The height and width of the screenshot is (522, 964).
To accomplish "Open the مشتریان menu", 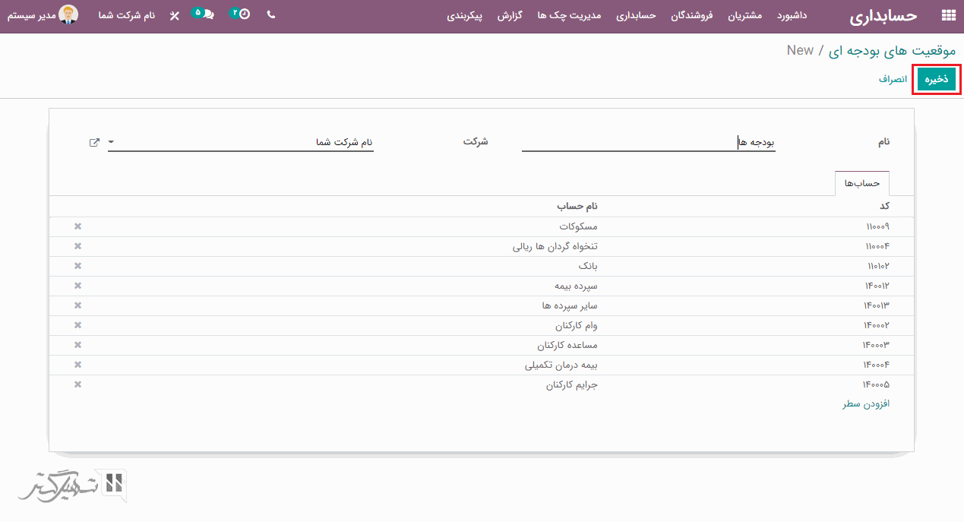I will coord(745,15).
